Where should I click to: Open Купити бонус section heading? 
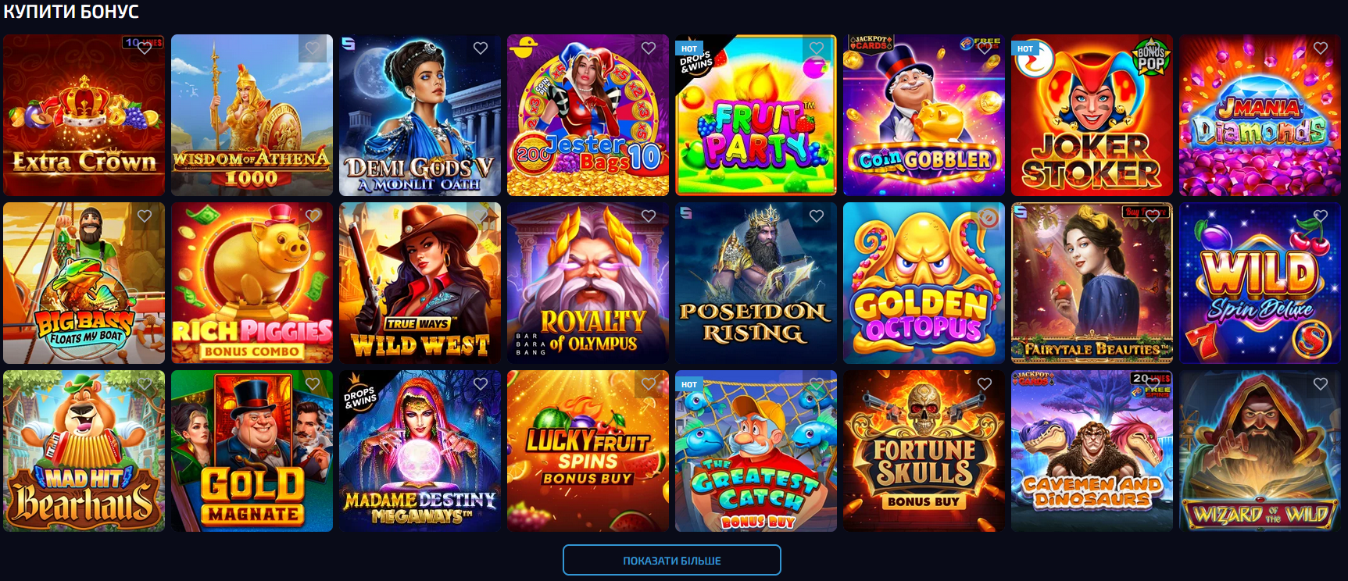click(x=71, y=12)
